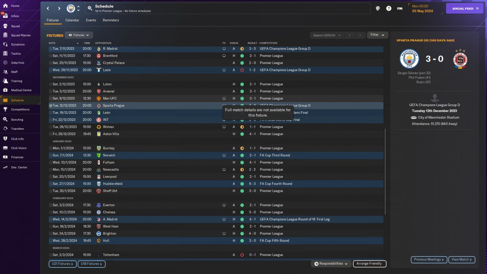
Task: Open Previous Meetings
Action: [429, 260]
